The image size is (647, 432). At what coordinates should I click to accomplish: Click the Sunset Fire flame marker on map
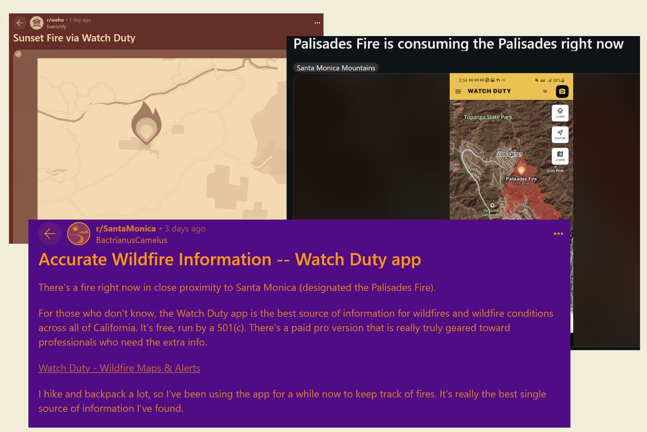click(x=146, y=123)
